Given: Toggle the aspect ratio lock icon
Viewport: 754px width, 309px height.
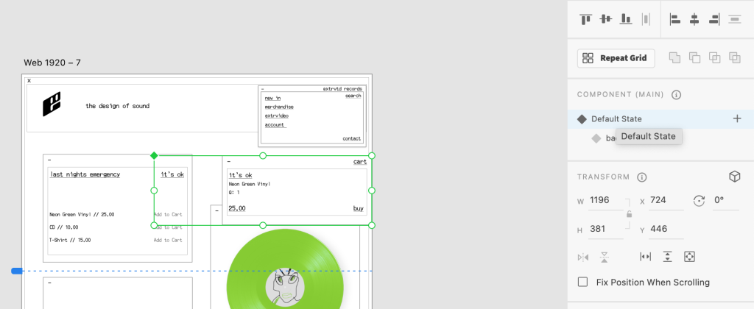Looking at the screenshot, I should (629, 214).
